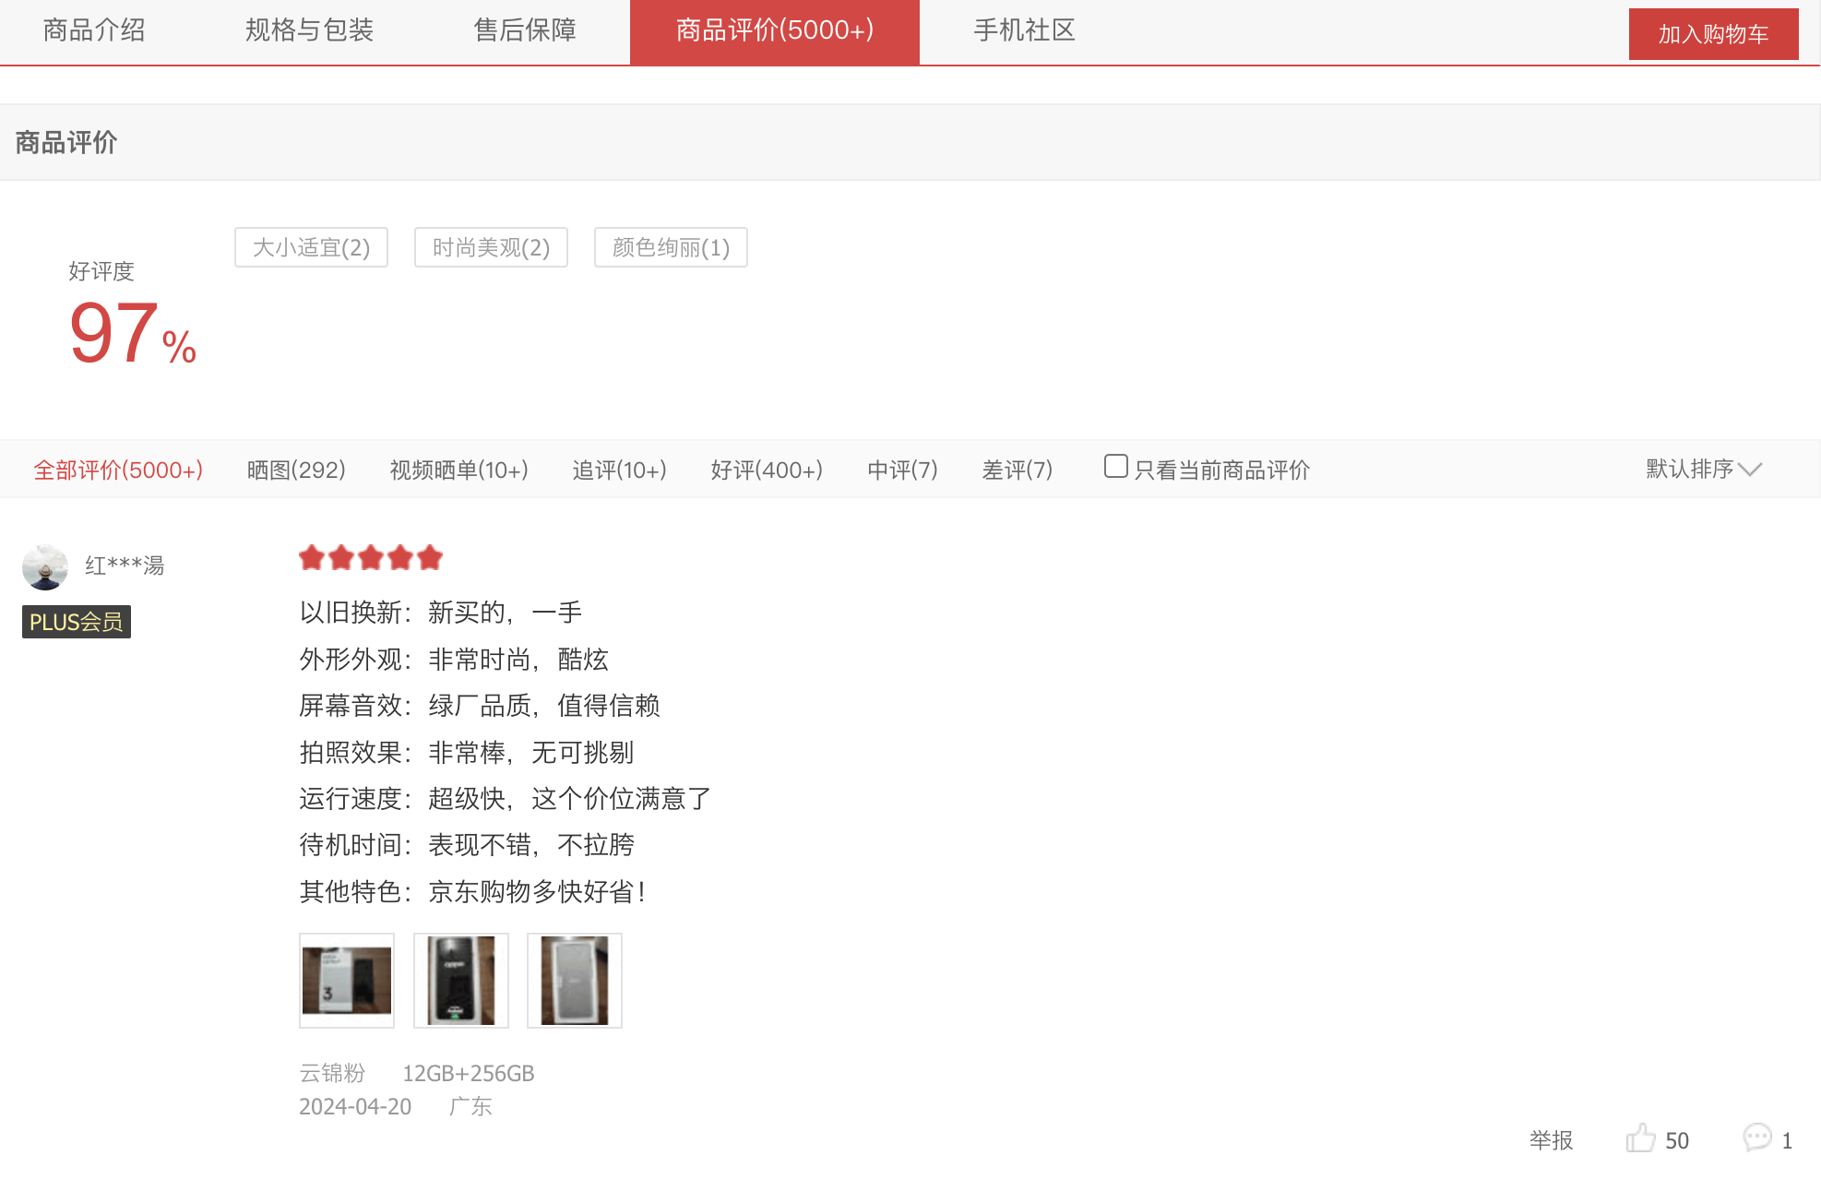Screen dimensions: 1821x1179
Task: Switch to 晒图(292) review filter
Action: tap(294, 469)
